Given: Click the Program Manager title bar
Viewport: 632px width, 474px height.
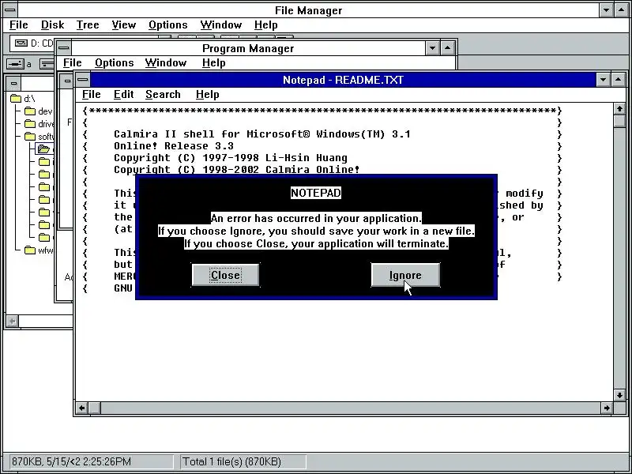Looking at the screenshot, I should point(248,48).
